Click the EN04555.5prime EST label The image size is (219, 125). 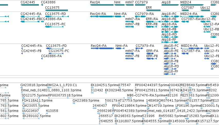155,121
